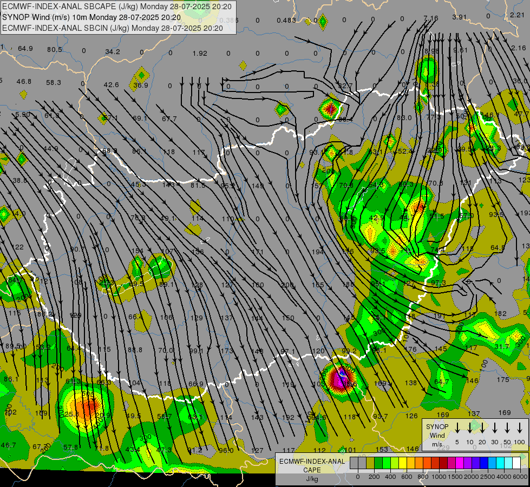The height and width of the screenshot is (487, 530).
Task: Click the SYNOP Wind m/s legend label
Action: coord(437,436)
